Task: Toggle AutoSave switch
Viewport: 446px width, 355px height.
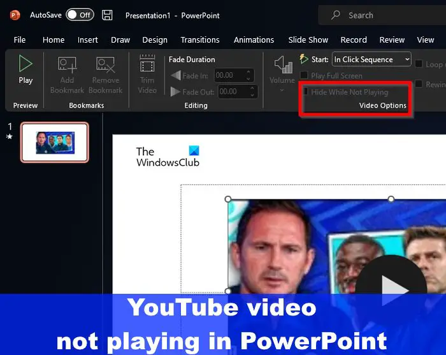Action: [x=80, y=15]
